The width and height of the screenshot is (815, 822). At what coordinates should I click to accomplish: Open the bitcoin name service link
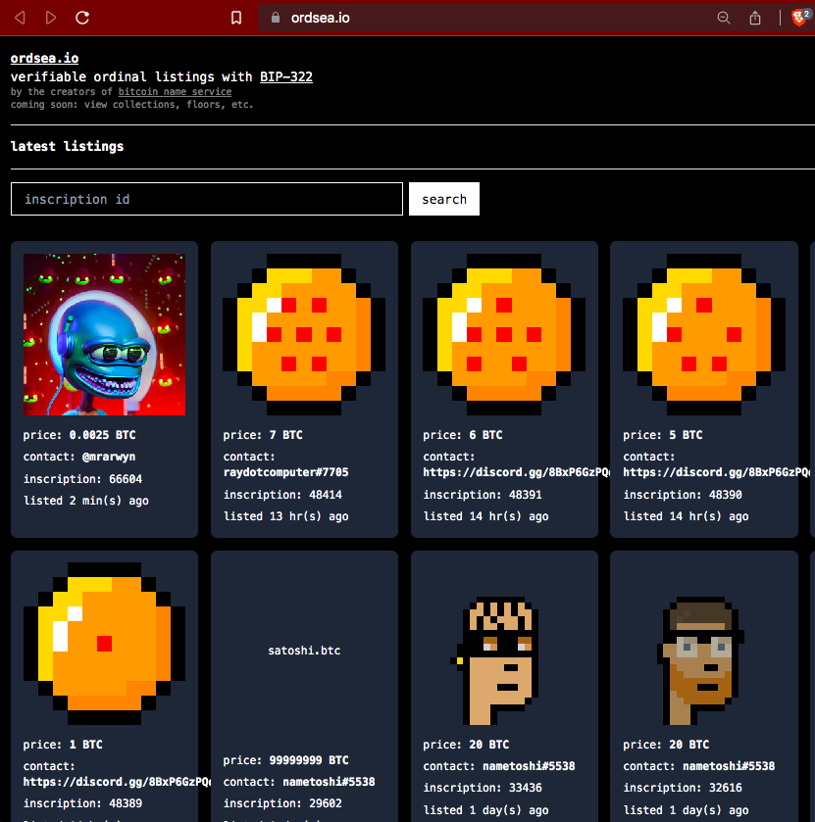175,92
